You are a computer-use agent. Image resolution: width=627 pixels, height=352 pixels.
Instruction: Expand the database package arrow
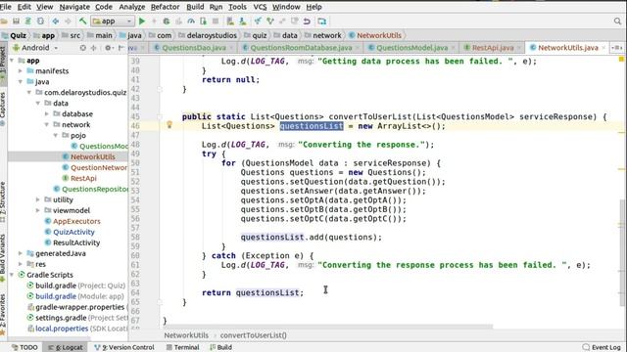[x=47, y=114]
